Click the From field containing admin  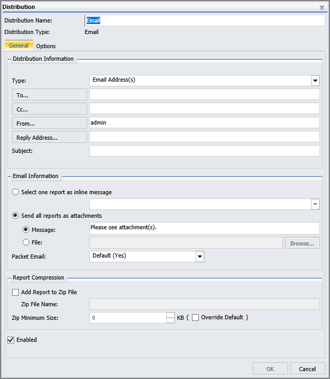205,122
